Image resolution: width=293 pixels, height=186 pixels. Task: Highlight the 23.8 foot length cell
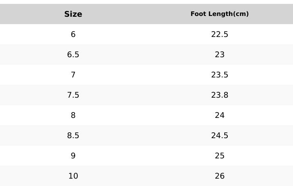click(220, 95)
